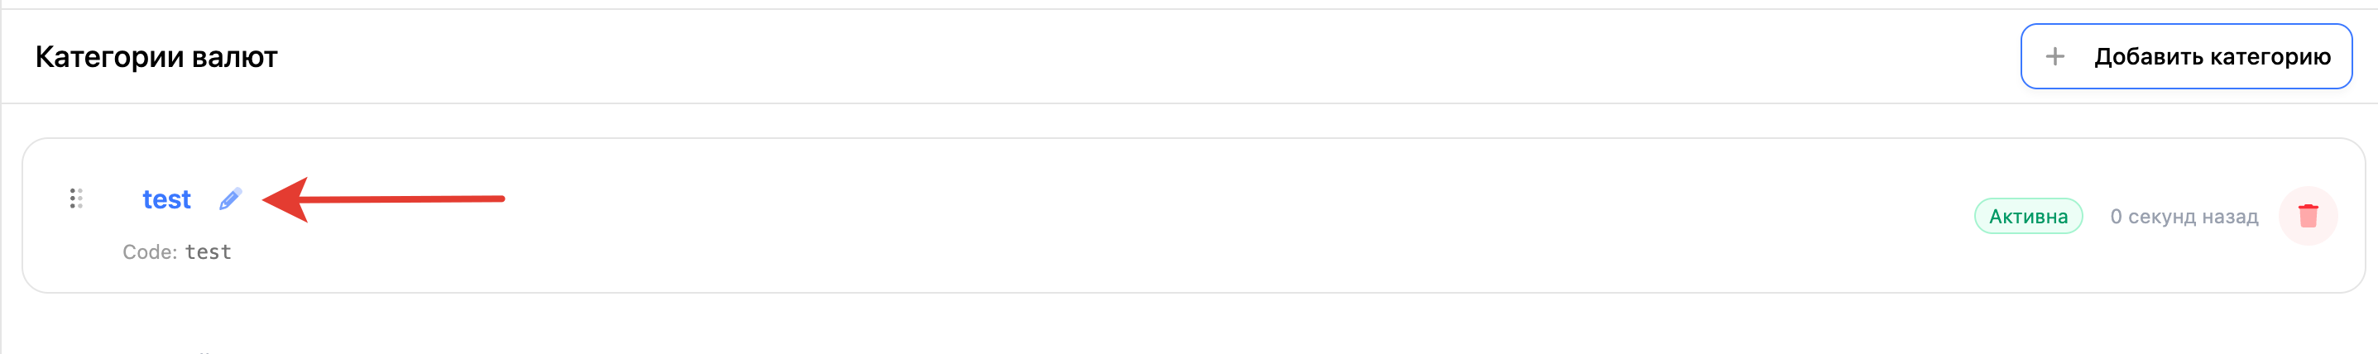
Task: Click the plus icon in Добавить категорию
Action: (x=2054, y=56)
